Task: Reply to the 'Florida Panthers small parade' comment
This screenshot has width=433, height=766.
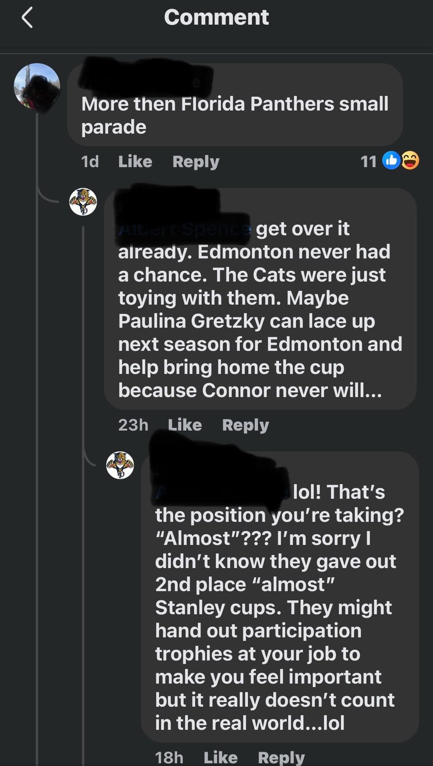Action: point(196,162)
